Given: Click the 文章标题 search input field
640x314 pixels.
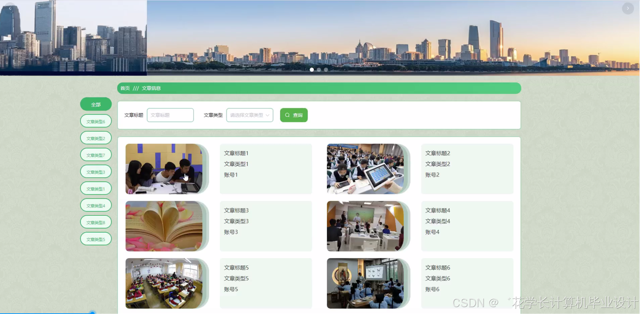Looking at the screenshot, I should tap(170, 115).
